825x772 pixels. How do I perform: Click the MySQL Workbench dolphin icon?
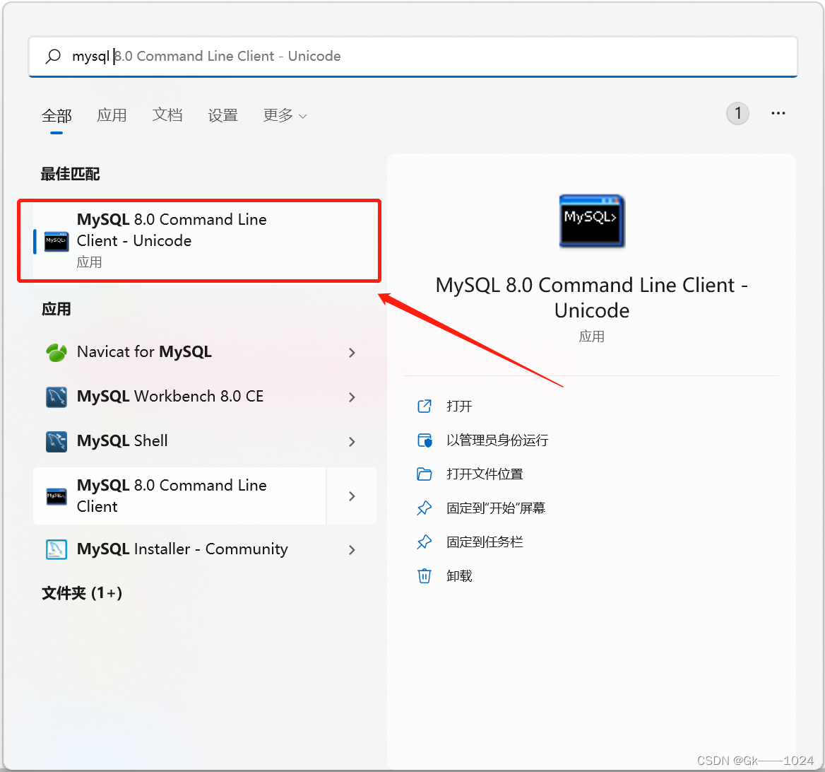(x=57, y=397)
